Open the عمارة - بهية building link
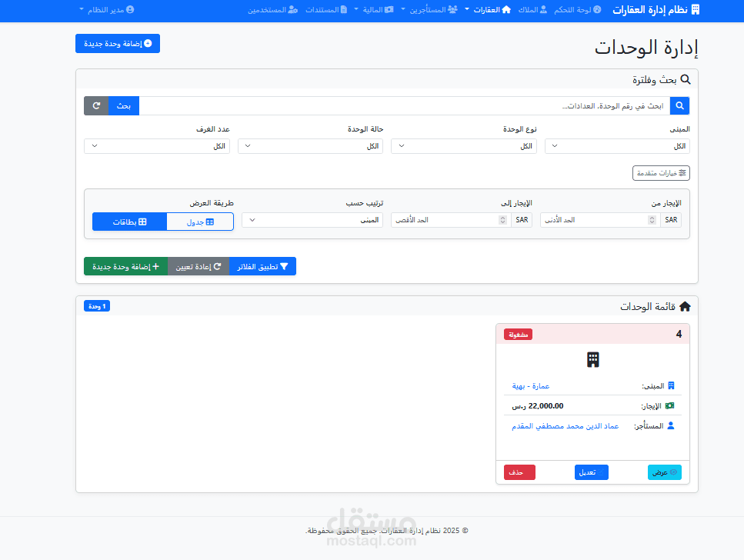This screenshot has width=744, height=560. [530, 386]
